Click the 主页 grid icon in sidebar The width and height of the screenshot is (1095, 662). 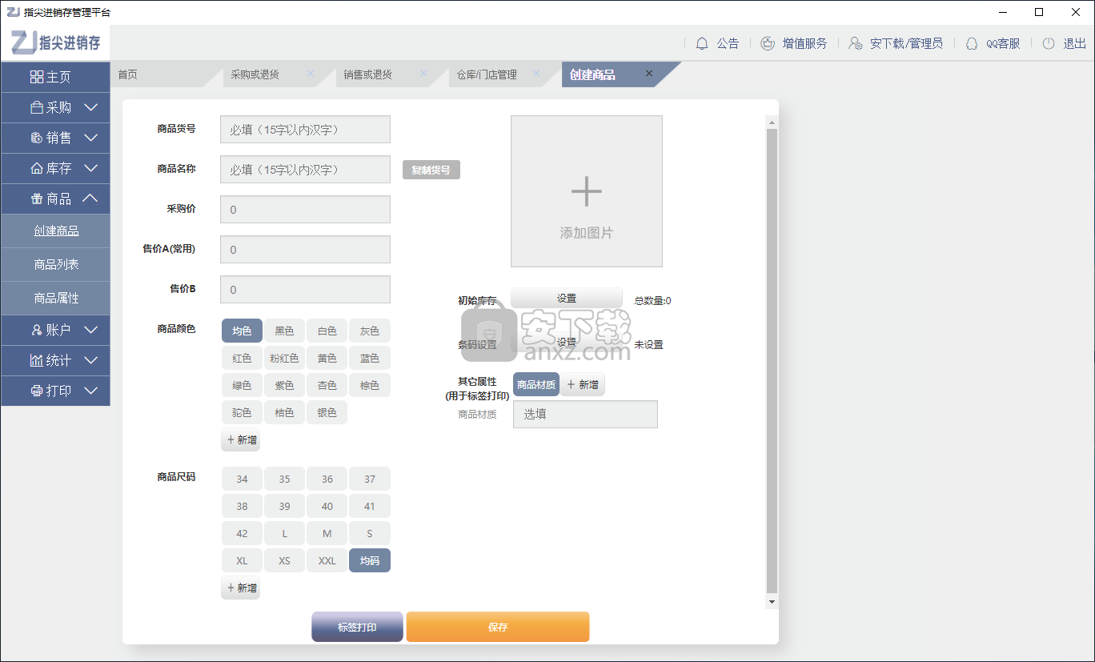pyautogui.click(x=37, y=77)
